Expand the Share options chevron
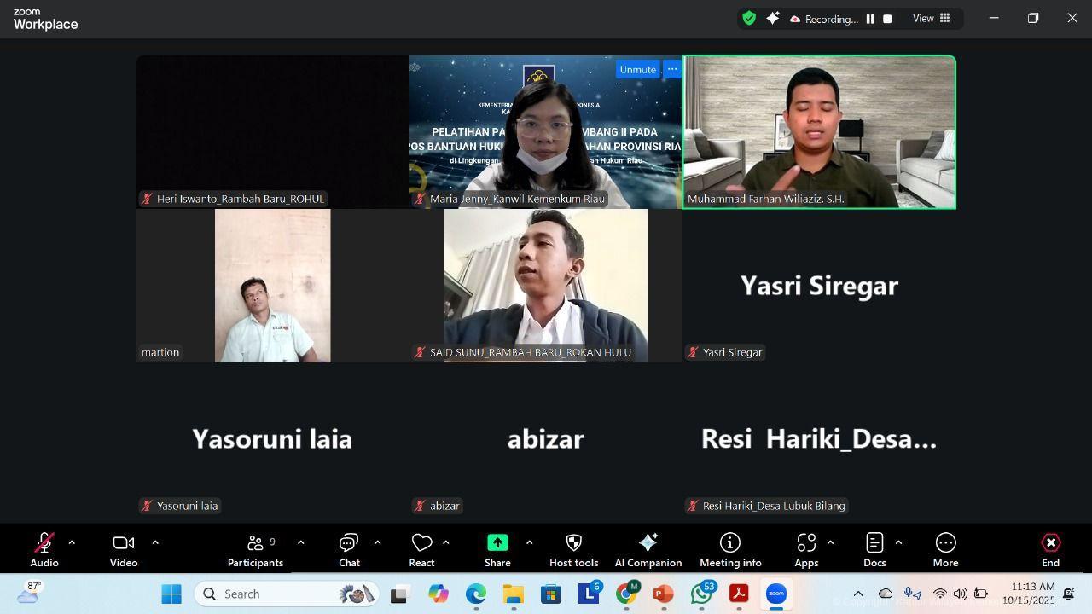 point(529,542)
